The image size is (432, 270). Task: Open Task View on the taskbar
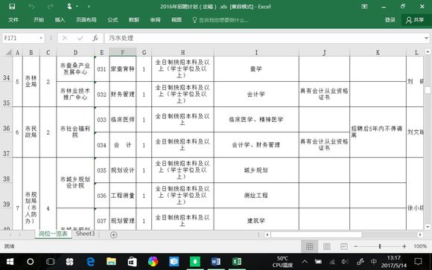51,262
